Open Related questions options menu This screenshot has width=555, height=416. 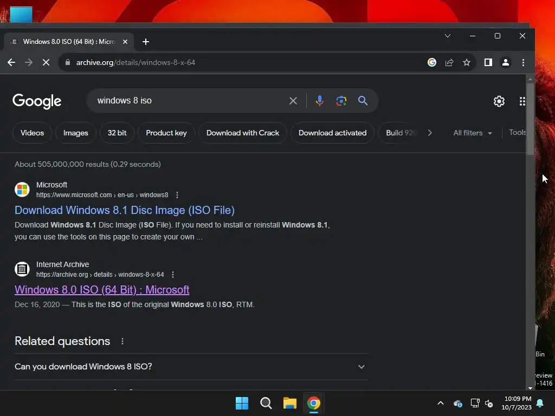122,341
